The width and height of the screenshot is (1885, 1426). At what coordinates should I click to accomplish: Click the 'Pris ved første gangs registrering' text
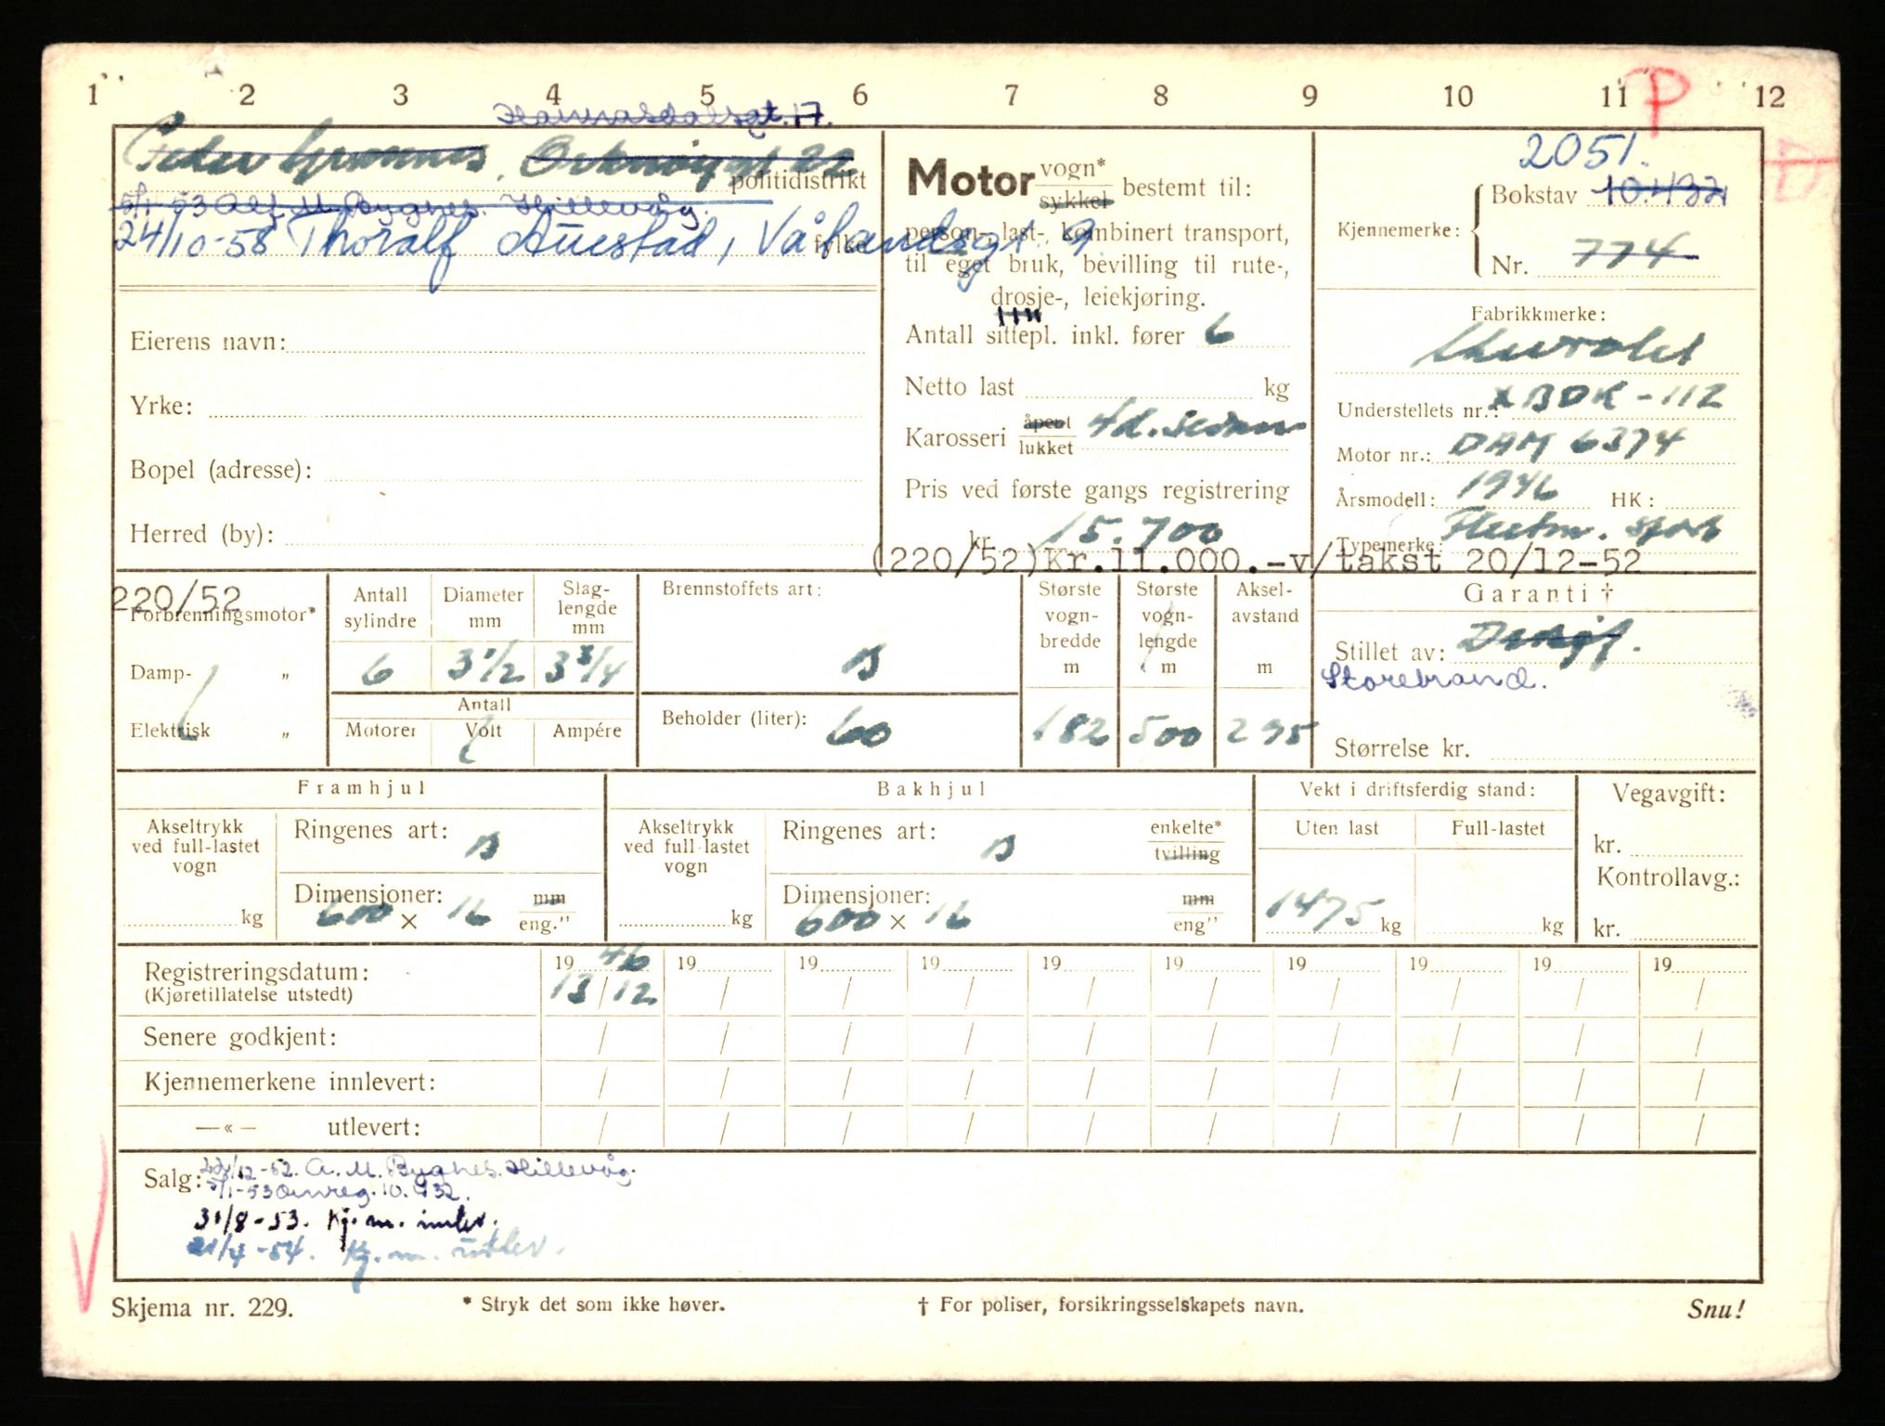coord(1097,490)
